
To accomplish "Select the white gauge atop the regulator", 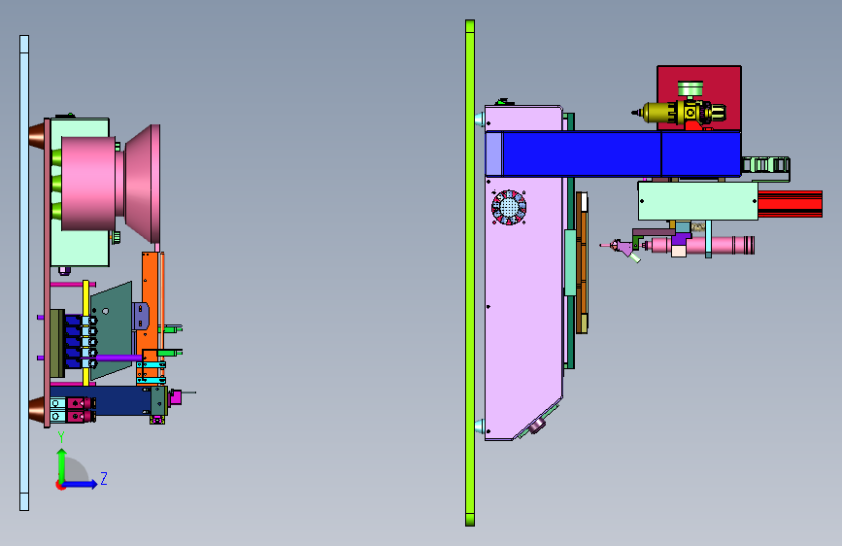I will pyautogui.click(x=690, y=88).
